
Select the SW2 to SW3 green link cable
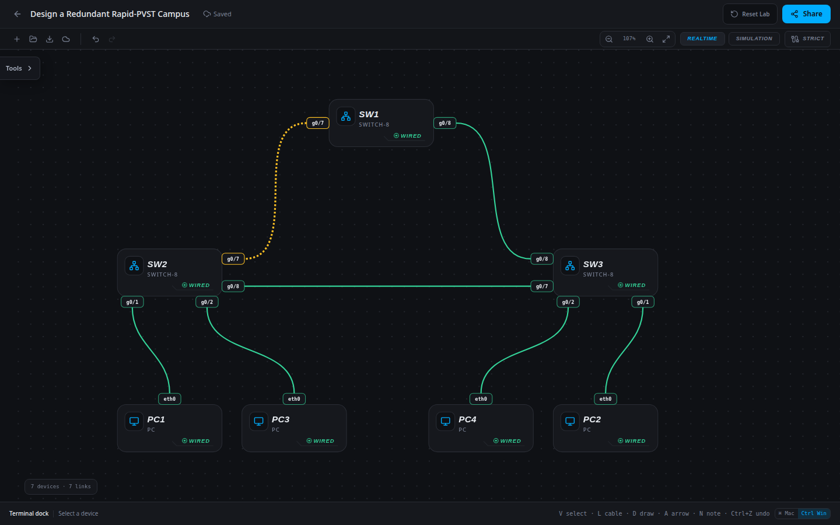point(387,286)
